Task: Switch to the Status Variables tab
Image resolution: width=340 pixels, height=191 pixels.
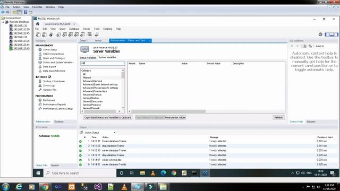Action: [x=88, y=58]
